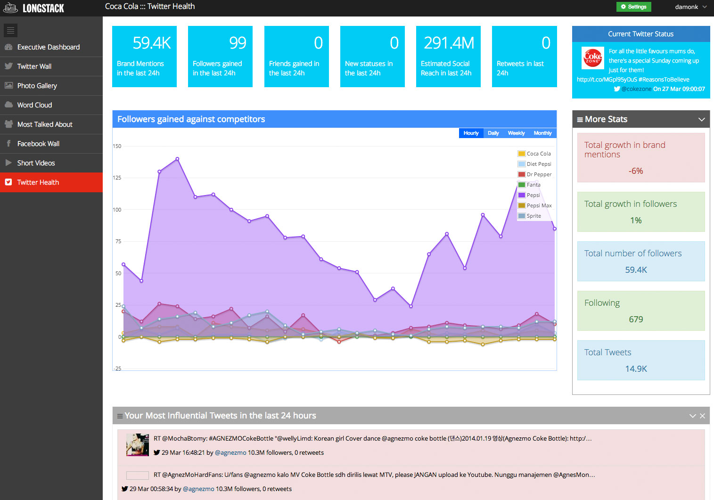
Task: Open Word Cloud view
Action: pos(51,105)
